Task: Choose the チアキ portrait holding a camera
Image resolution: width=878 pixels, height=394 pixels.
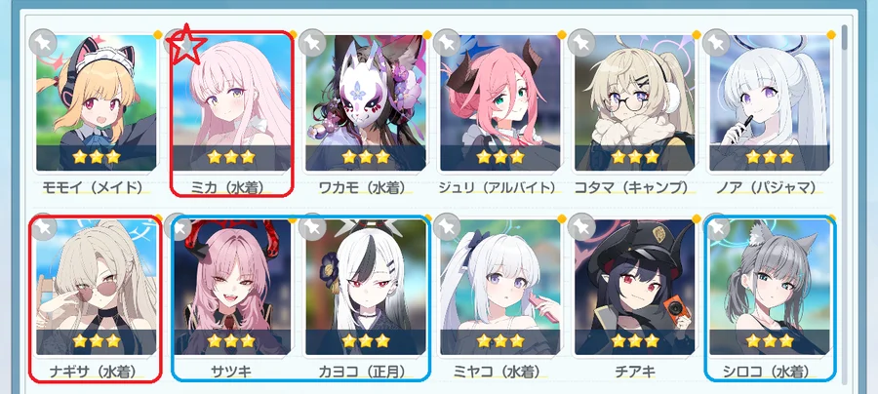Action: pos(634,287)
